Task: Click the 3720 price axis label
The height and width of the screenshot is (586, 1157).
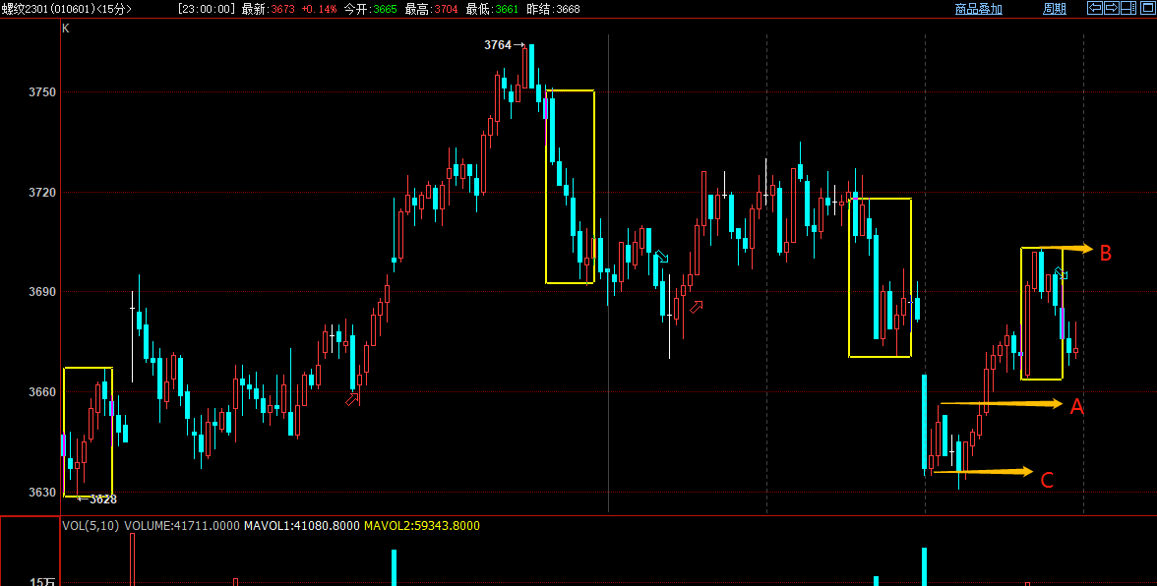Action: 42,193
